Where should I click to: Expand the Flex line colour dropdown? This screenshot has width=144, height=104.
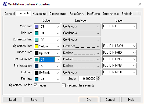(58, 79)
